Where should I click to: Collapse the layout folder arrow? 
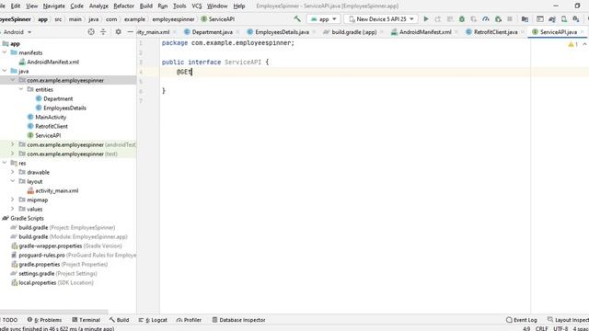point(12,181)
